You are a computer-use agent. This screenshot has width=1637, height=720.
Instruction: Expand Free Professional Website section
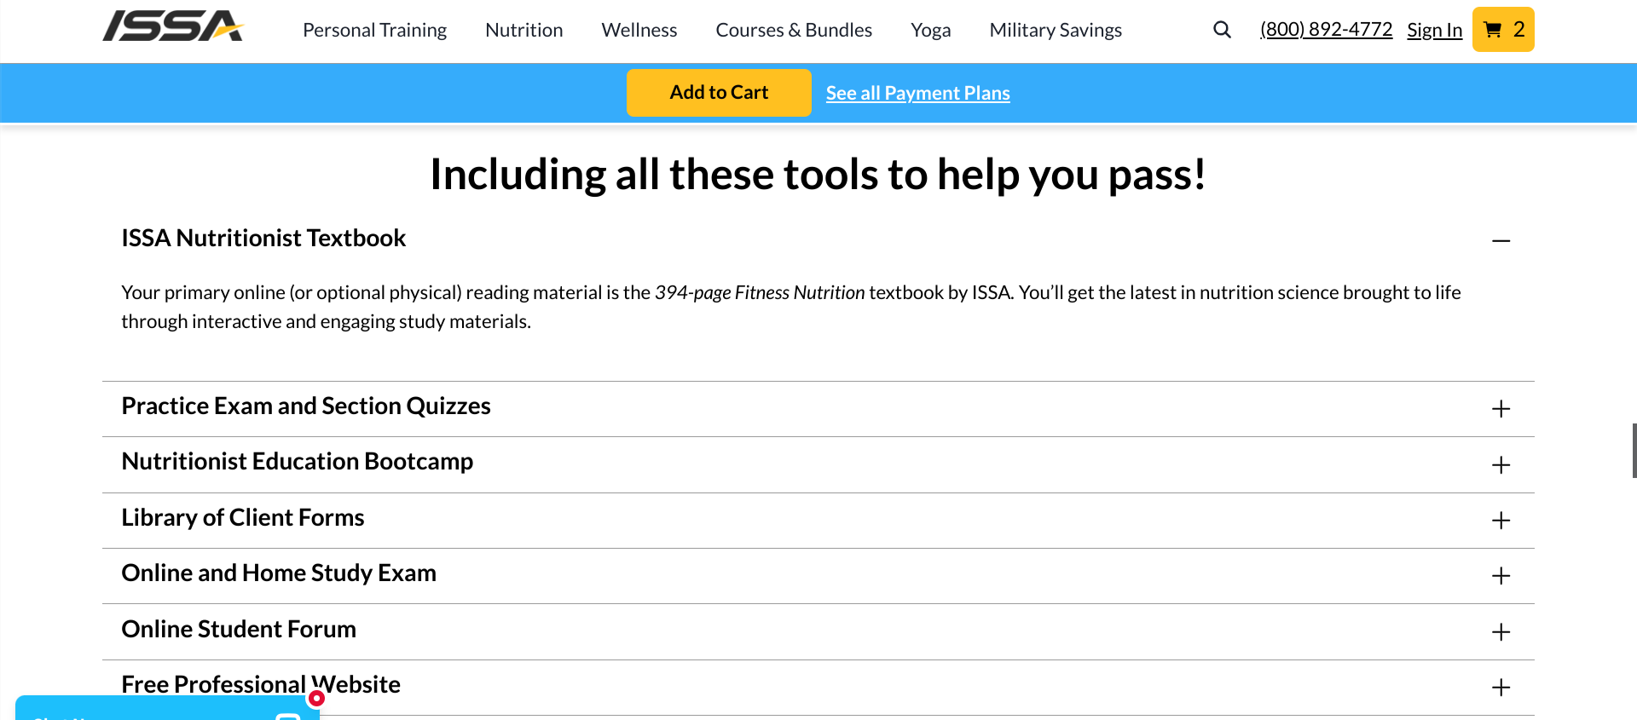pyautogui.click(x=1501, y=687)
